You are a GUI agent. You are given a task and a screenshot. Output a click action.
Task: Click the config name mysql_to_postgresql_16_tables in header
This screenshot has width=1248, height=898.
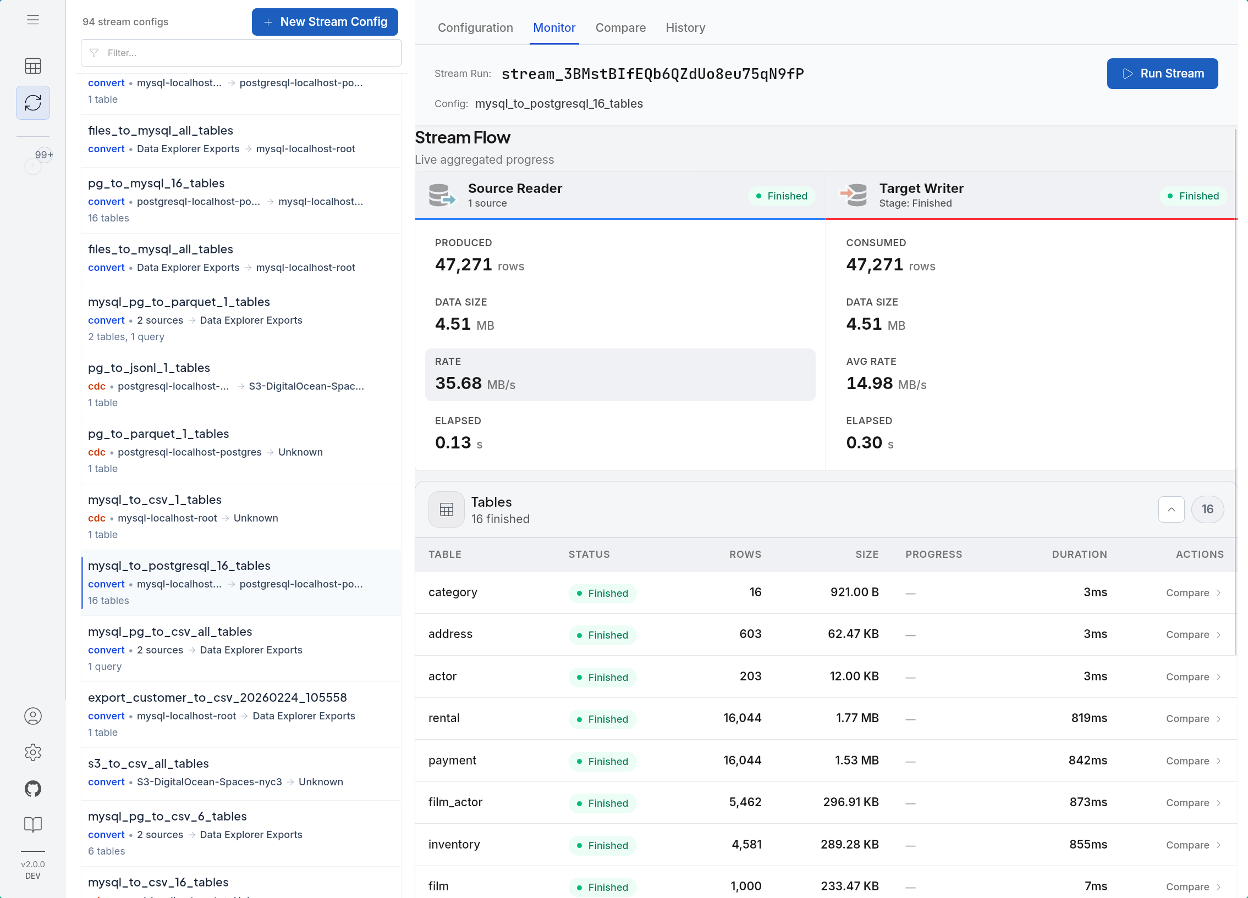click(558, 104)
